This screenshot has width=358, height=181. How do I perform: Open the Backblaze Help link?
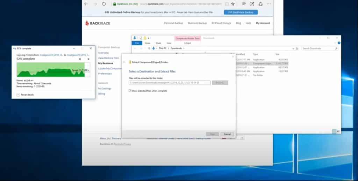click(x=249, y=23)
